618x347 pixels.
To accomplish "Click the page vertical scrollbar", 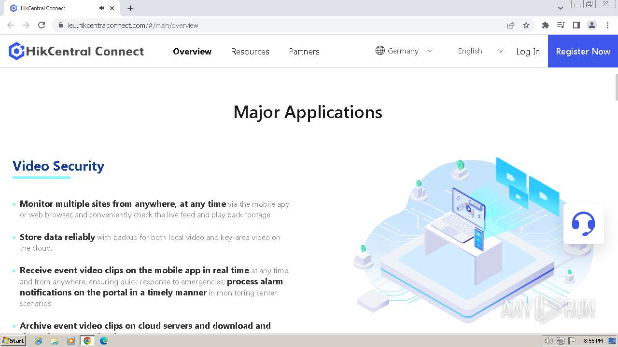I will (616, 87).
